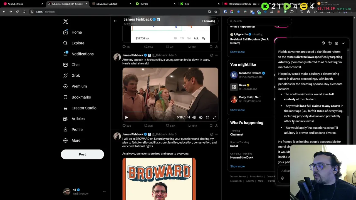Open Explore from the sidebar
The height and width of the screenshot is (200, 356).
click(74, 43)
